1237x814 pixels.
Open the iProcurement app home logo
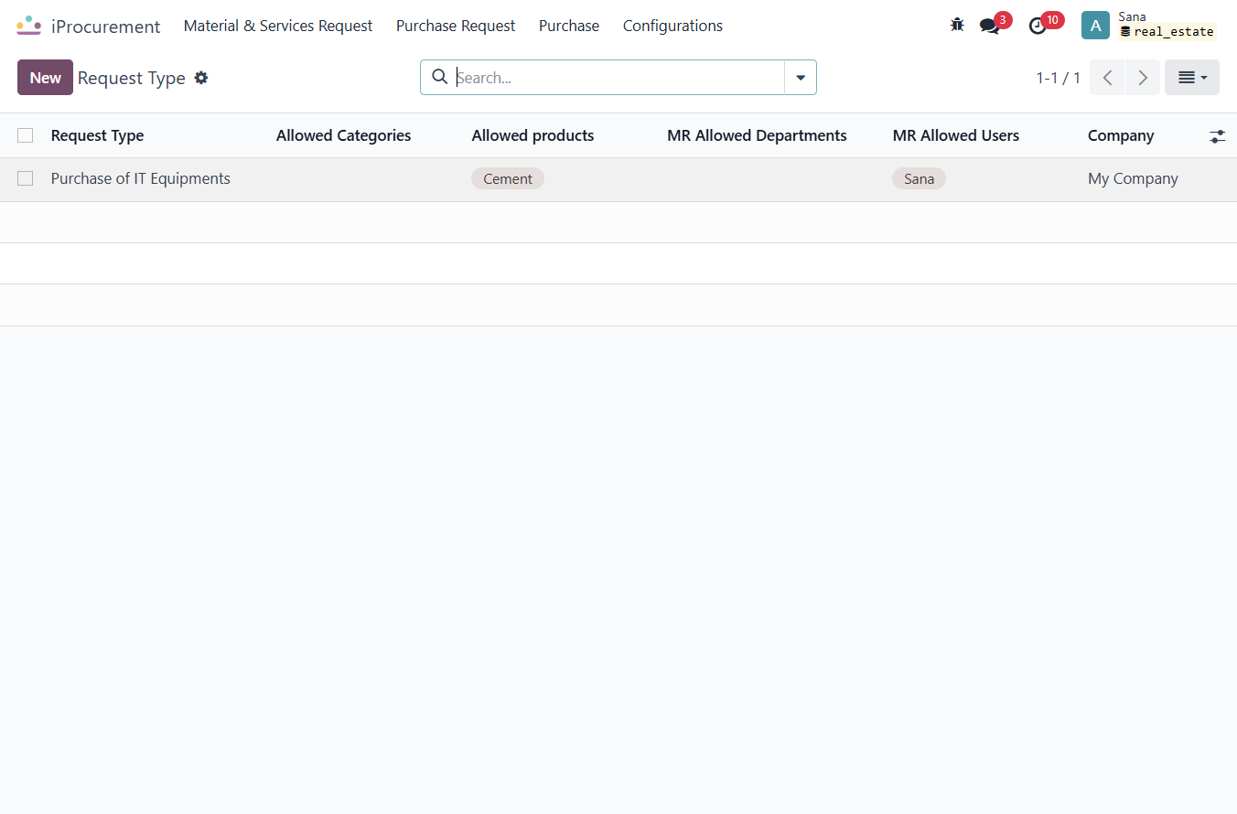[x=29, y=26]
